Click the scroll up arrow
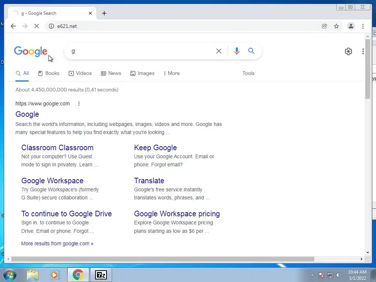376x282 pixels. click(368, 36)
